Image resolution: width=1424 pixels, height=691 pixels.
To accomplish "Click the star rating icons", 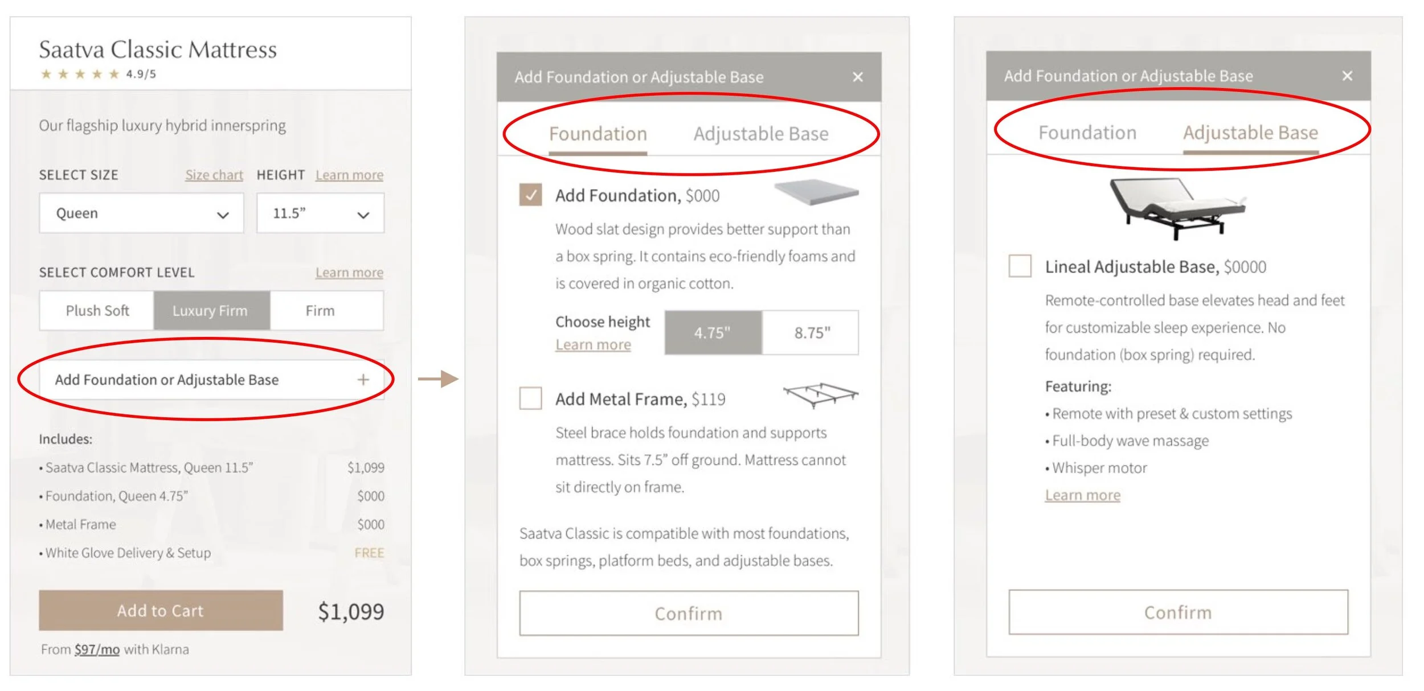I will [80, 74].
